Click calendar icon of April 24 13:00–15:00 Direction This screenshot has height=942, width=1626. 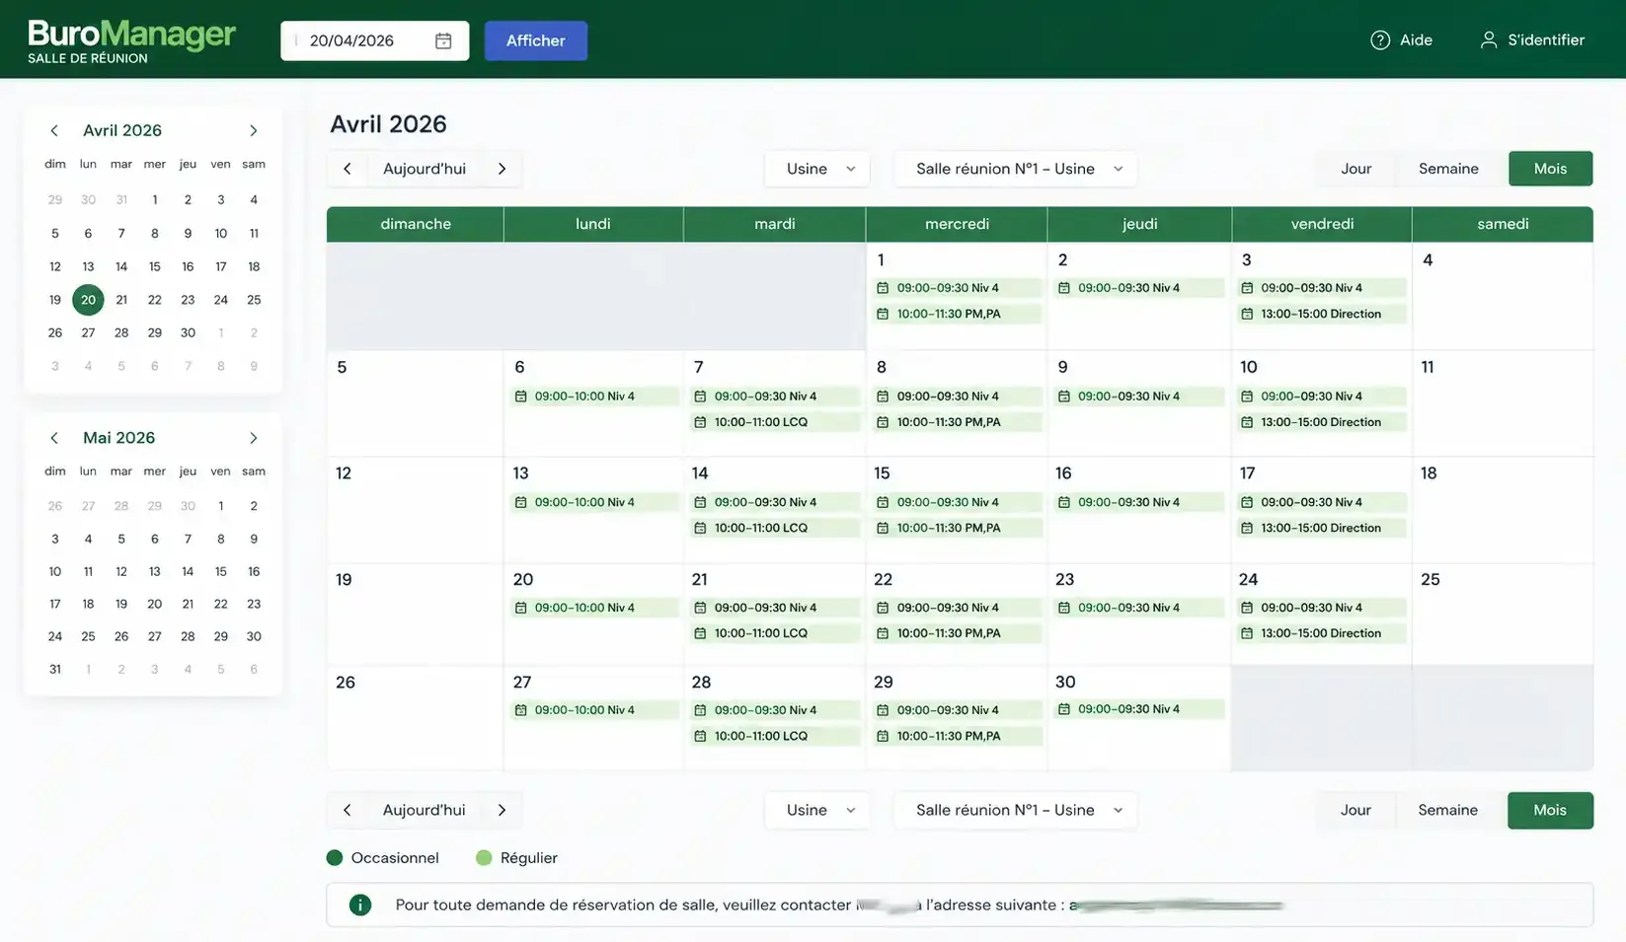point(1247,633)
